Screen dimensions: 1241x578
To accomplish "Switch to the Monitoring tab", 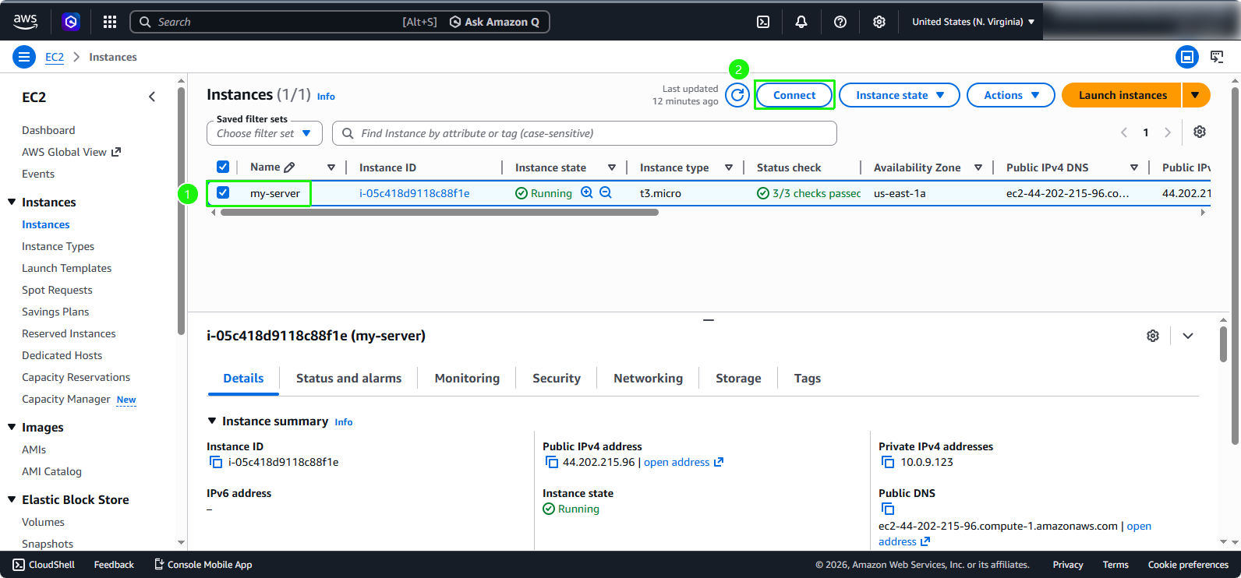I will [467, 378].
